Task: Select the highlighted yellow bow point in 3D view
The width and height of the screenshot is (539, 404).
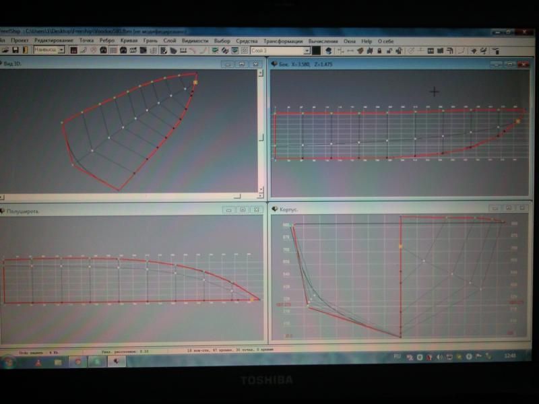Action: click(x=195, y=82)
